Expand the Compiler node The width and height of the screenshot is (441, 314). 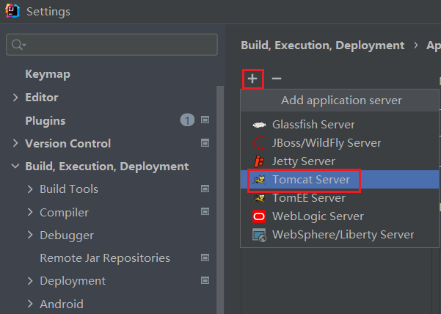tap(30, 212)
